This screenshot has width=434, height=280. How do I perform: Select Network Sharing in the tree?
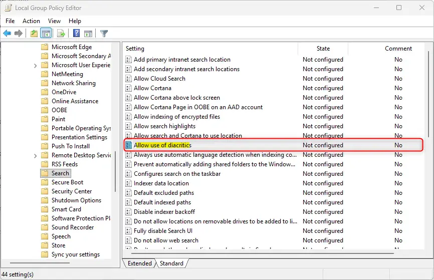(74, 83)
